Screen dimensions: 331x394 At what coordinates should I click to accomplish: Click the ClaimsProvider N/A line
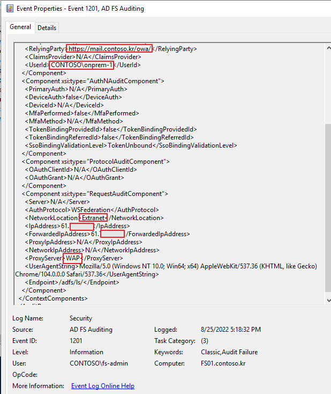pyautogui.click(x=83, y=57)
